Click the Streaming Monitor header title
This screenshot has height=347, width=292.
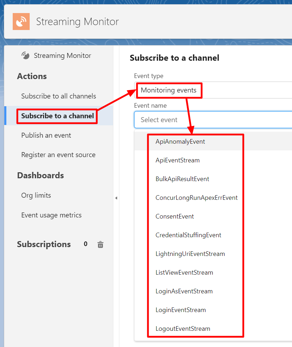click(x=77, y=22)
